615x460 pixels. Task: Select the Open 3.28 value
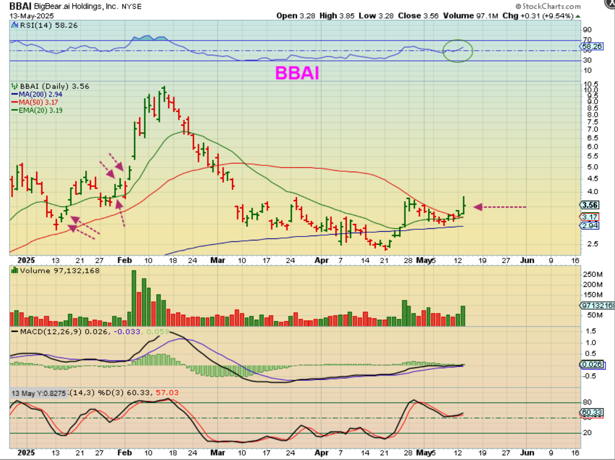pos(296,15)
